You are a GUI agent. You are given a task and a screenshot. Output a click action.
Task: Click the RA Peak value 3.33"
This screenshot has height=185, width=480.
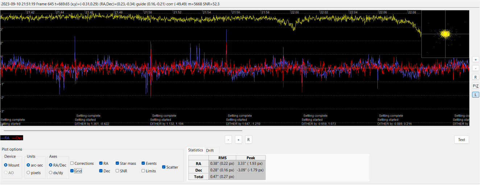251,163
